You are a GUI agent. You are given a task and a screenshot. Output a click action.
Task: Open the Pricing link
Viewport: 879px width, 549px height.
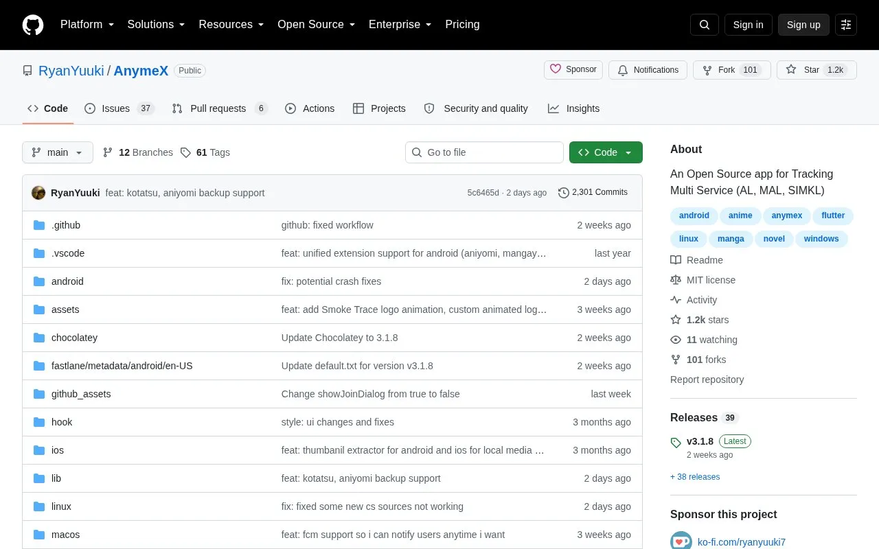[462, 25]
